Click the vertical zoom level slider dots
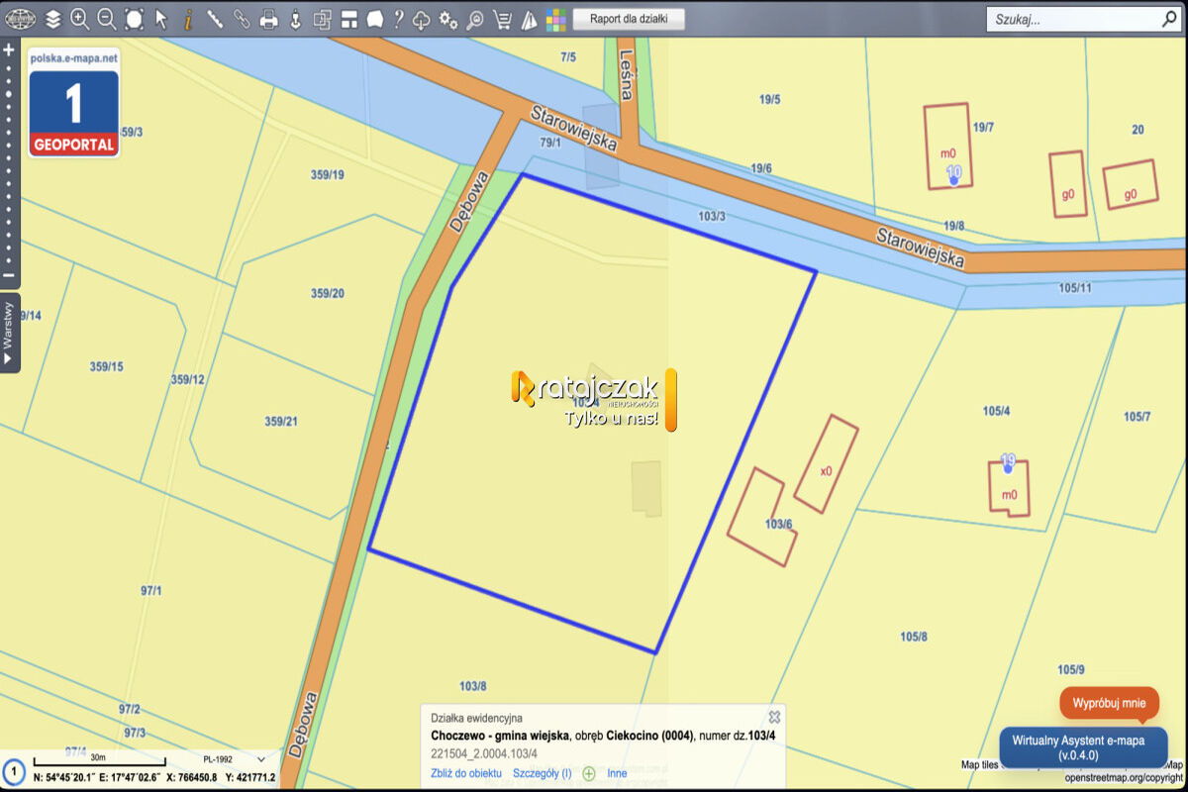 (x=9, y=162)
